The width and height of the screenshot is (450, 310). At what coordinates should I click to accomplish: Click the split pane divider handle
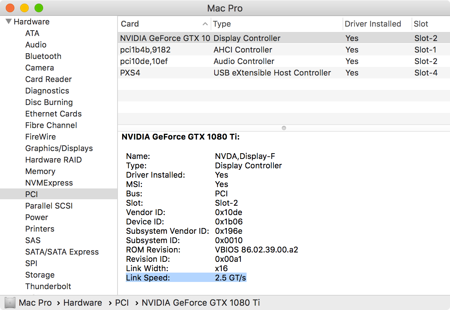click(284, 128)
